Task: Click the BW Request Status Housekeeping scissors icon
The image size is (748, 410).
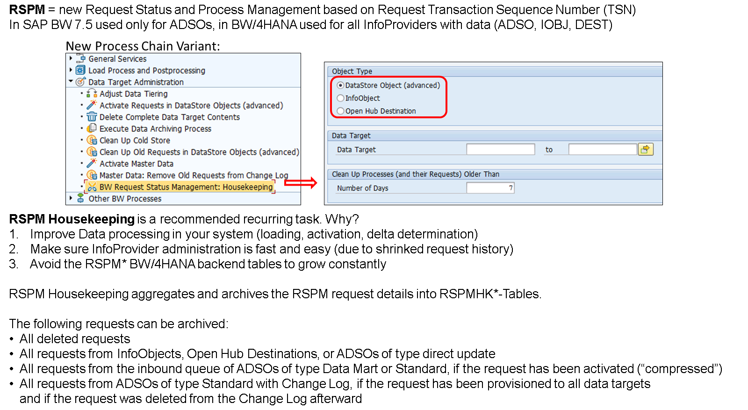Action: click(92, 187)
